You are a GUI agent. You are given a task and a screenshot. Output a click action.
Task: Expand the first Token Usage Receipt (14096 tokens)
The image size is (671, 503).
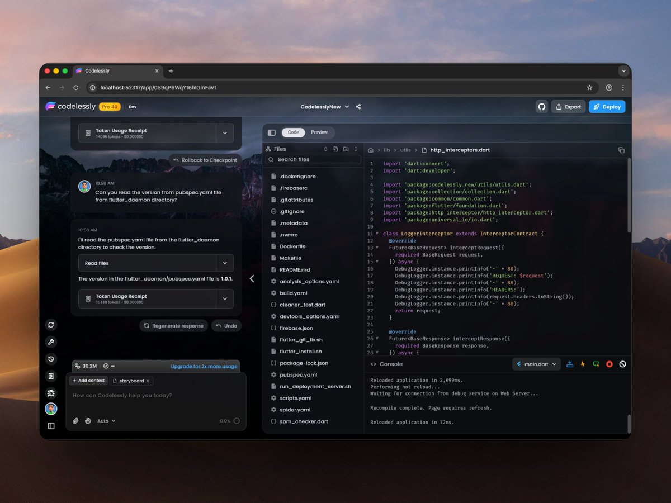tap(225, 133)
